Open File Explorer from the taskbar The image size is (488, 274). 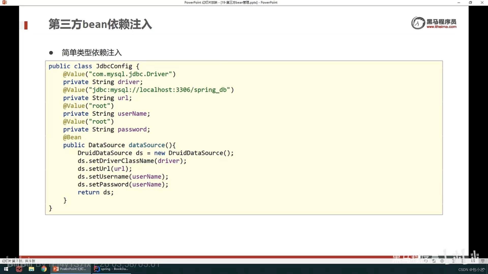pyautogui.click(x=31, y=269)
